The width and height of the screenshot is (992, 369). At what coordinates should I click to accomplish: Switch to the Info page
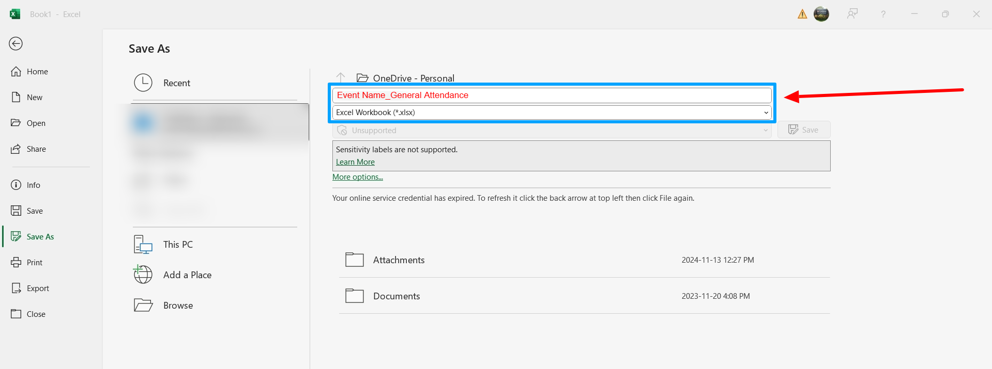click(x=34, y=185)
